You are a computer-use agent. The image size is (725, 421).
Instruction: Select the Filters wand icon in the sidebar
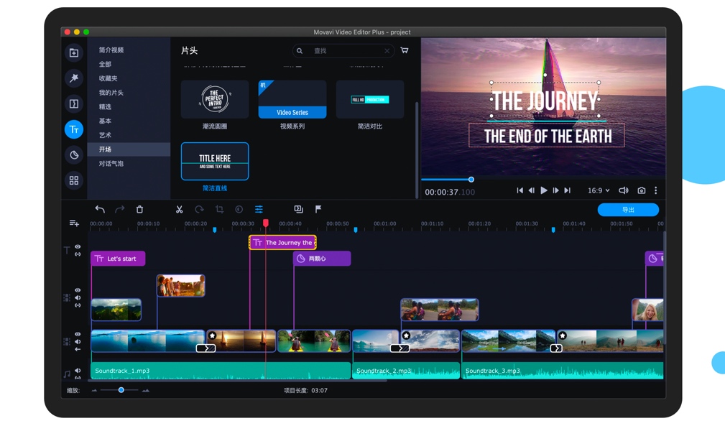click(x=73, y=78)
